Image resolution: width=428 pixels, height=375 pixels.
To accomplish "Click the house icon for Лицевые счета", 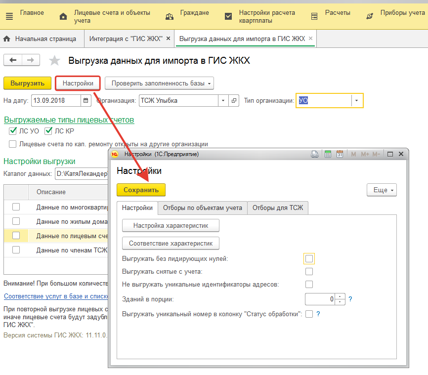I will tap(63, 17).
